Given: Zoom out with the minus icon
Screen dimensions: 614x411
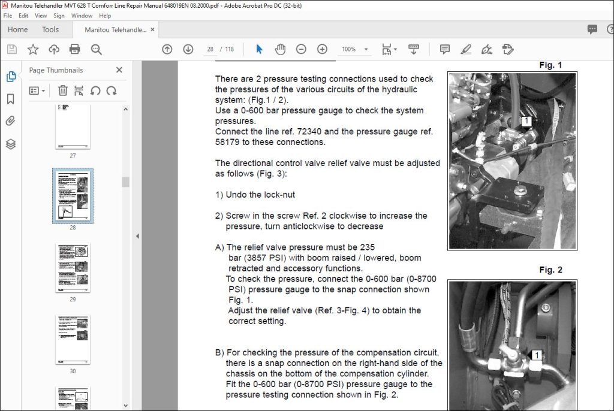Looking at the screenshot, I should (x=301, y=49).
